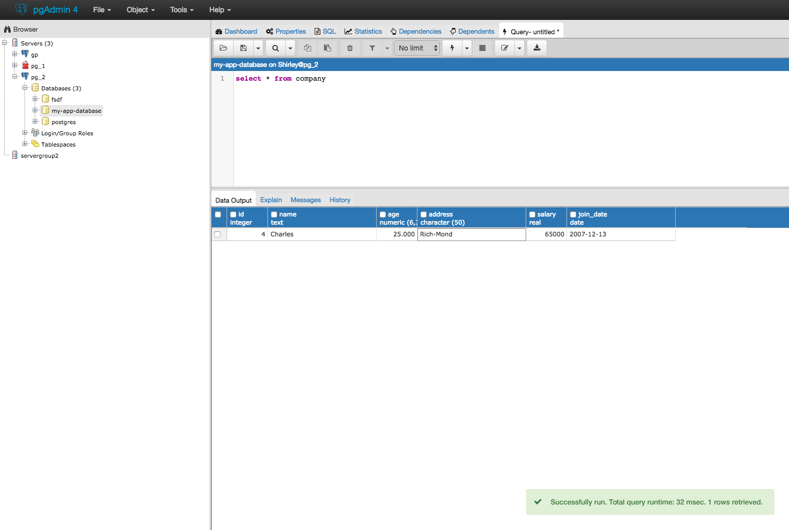Open the No limit rows dropdown

click(417, 48)
